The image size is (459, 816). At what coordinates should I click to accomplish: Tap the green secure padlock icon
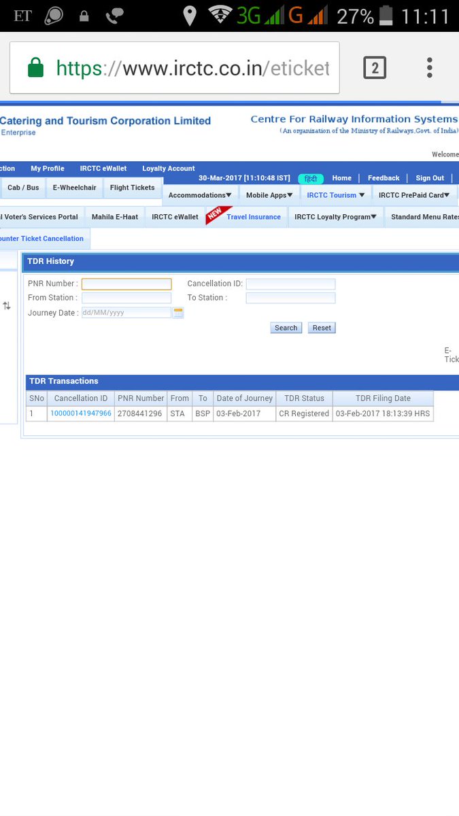tap(35, 68)
